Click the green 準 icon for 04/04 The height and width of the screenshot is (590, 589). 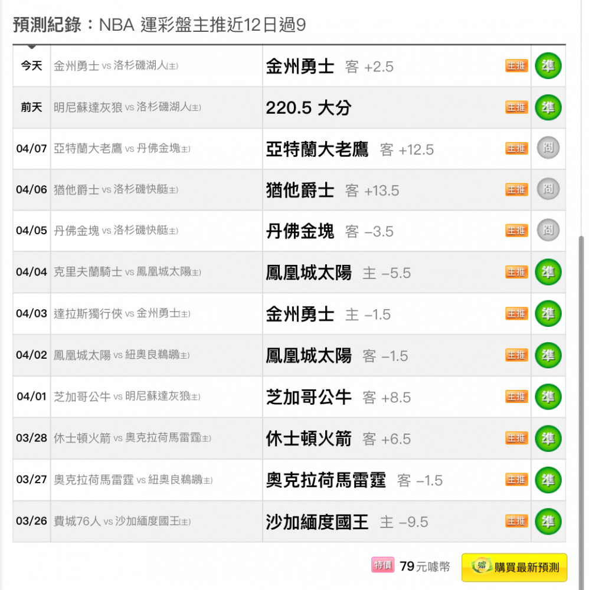click(548, 272)
